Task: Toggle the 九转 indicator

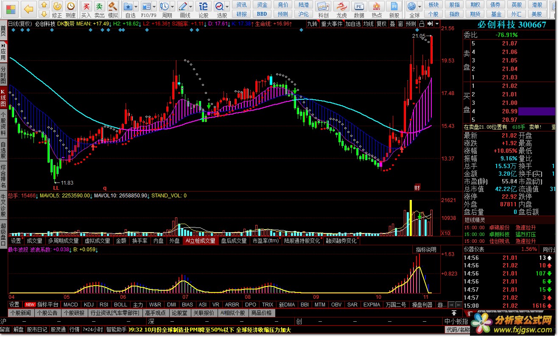Action: [312, 24]
